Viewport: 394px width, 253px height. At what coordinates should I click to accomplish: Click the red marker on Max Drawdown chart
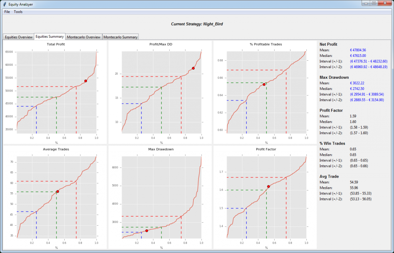(x=147, y=231)
